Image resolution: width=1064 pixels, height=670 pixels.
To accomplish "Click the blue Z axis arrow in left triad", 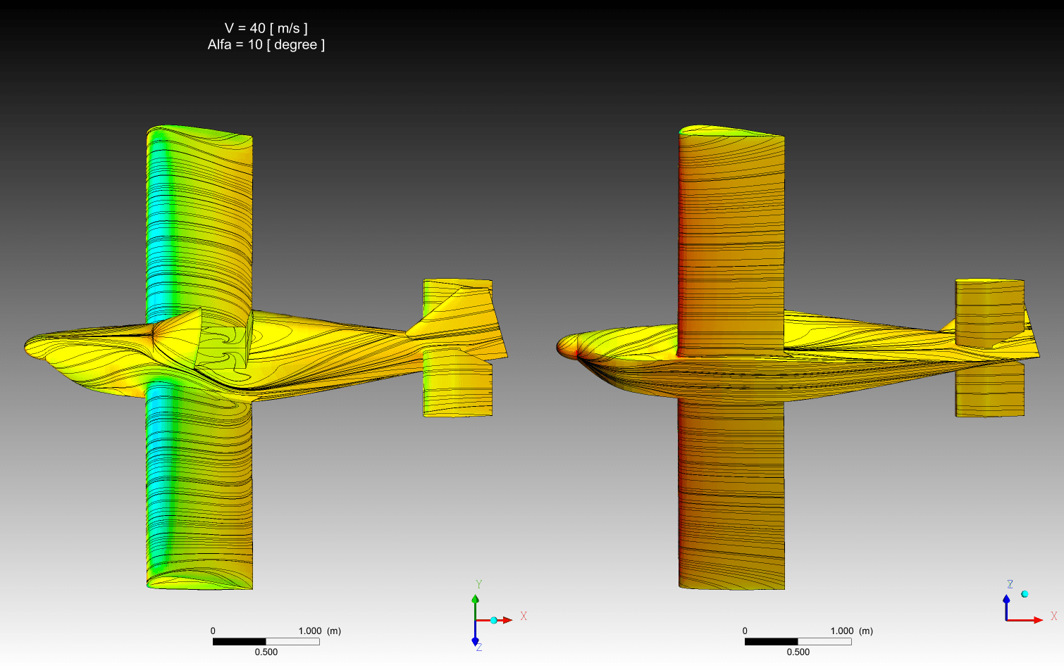I will pos(475,639).
